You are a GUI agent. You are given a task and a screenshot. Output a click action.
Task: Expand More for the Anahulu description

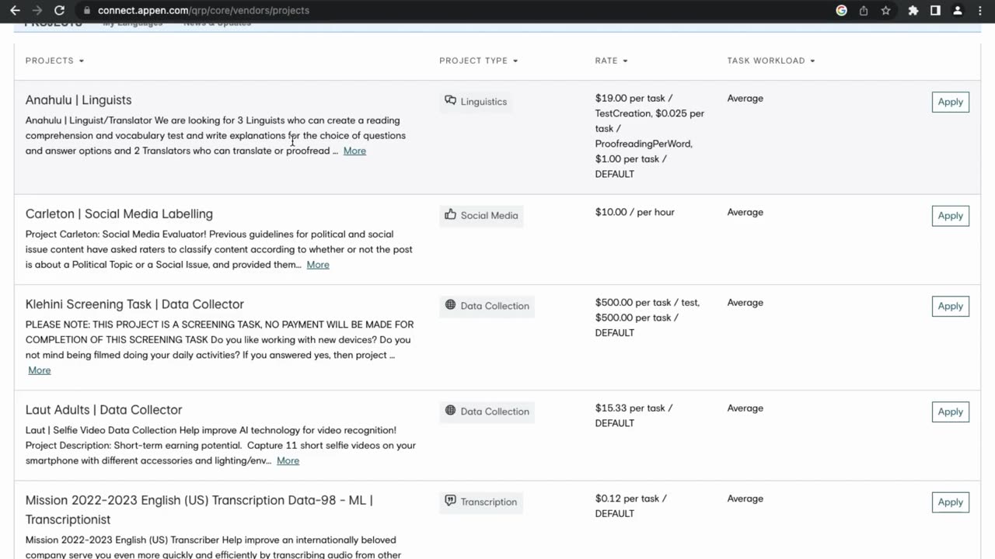click(354, 151)
